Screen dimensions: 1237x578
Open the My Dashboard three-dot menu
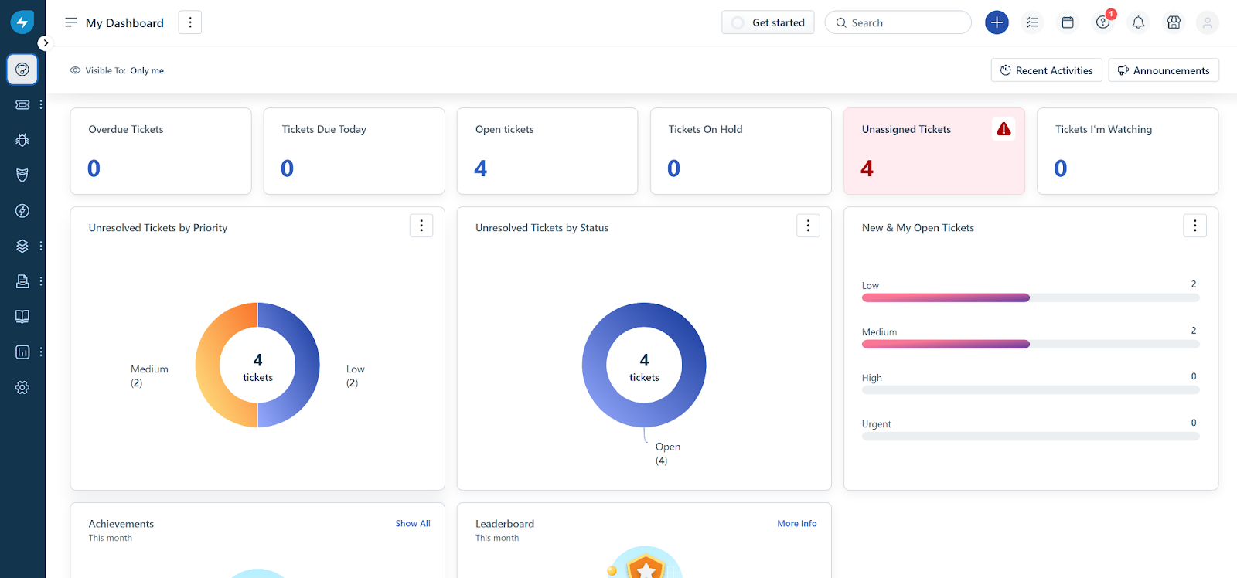pos(190,22)
